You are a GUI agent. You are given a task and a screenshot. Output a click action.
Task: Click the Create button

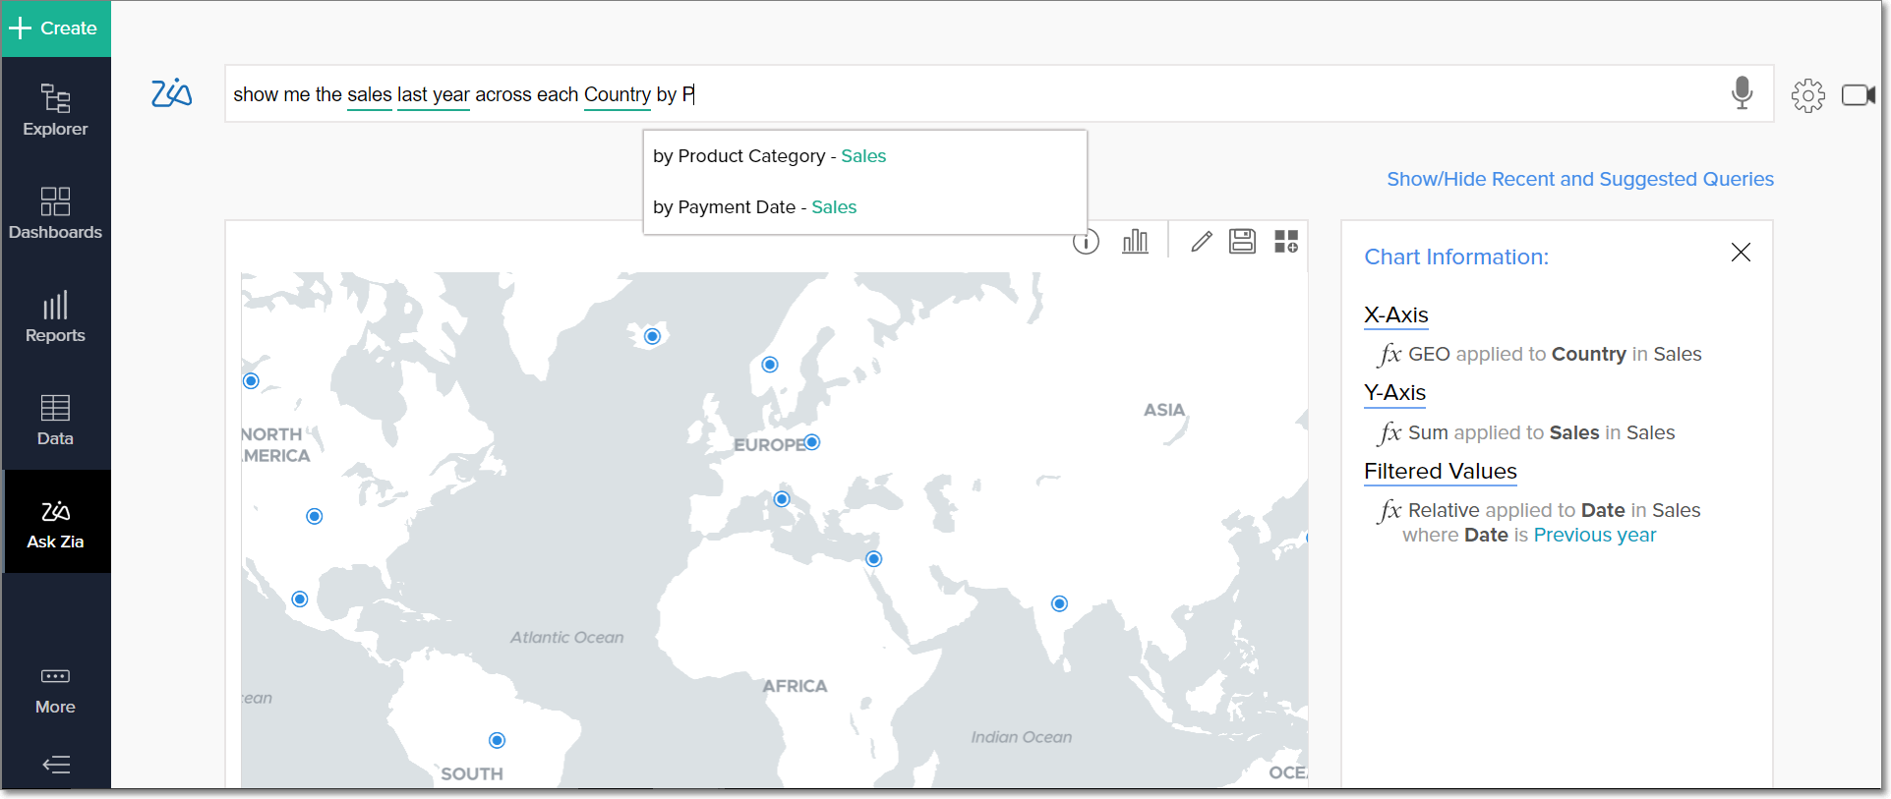coord(55,29)
